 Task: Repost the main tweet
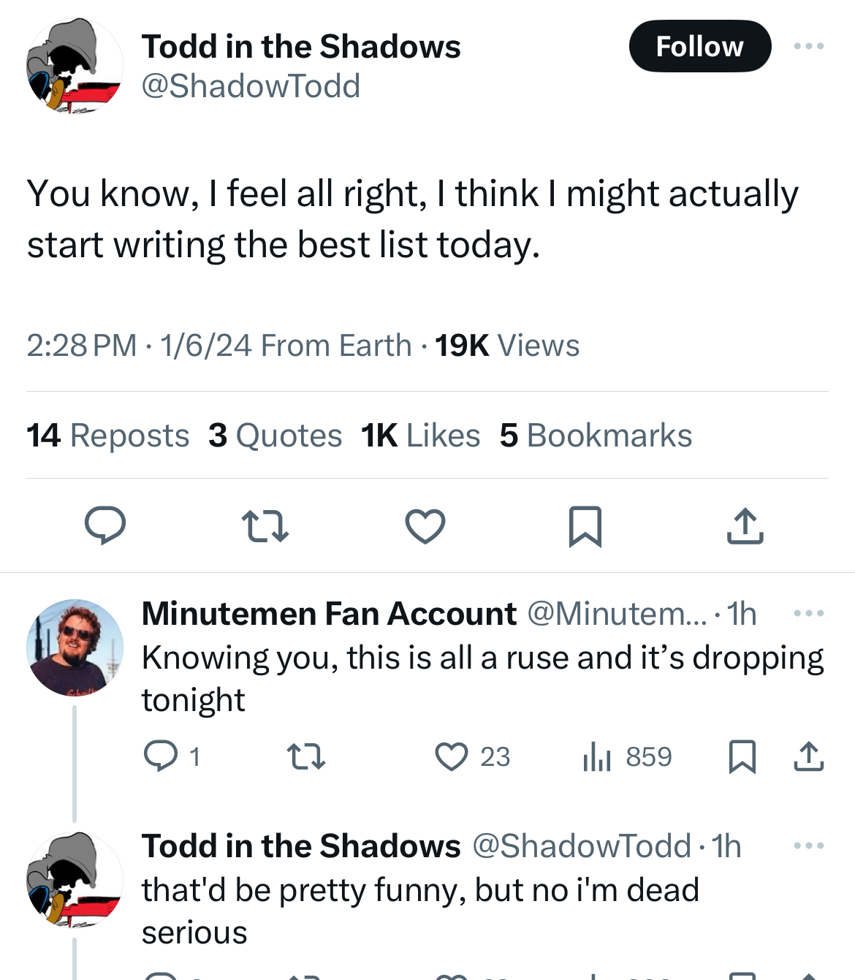[x=265, y=526]
